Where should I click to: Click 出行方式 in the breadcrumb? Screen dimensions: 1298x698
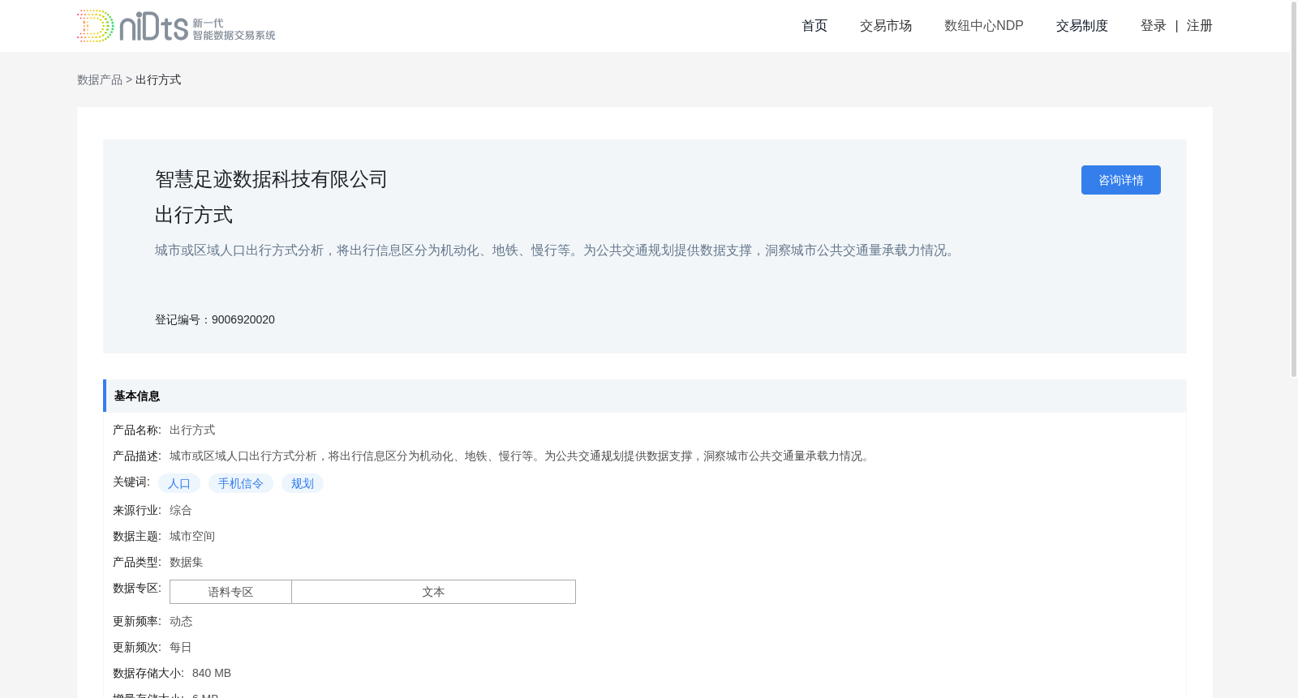[x=158, y=79]
